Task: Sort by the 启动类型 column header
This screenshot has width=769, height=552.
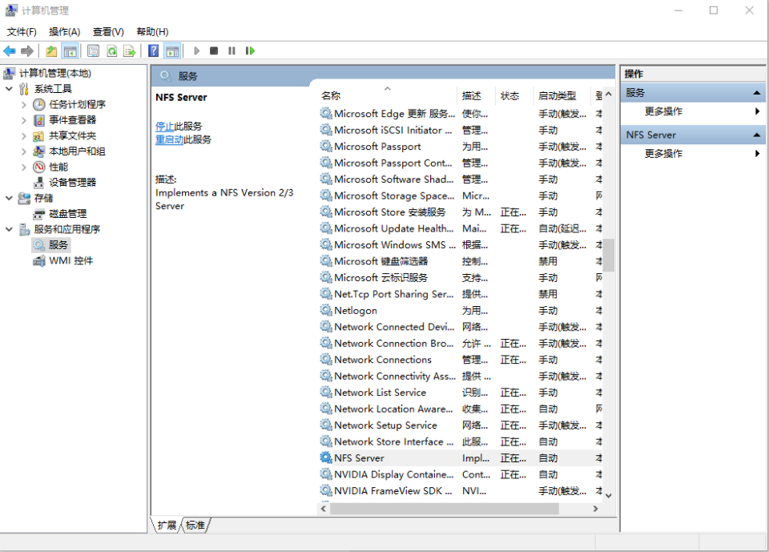Action: [562, 95]
